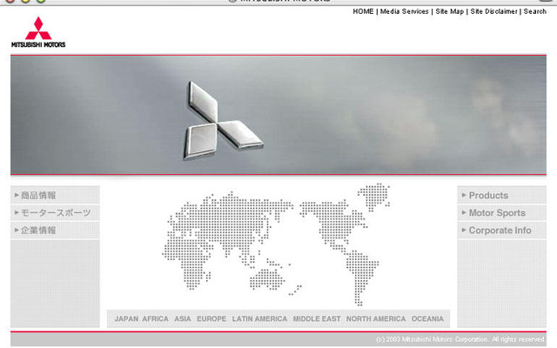Open the Corporate Info menu item
Viewport: 557px width, 348px height.
(500, 230)
